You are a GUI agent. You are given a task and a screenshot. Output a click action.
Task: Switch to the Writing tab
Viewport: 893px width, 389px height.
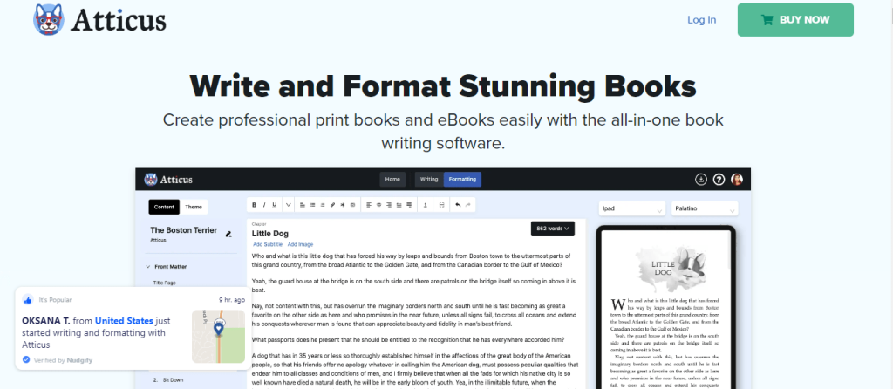429,180
